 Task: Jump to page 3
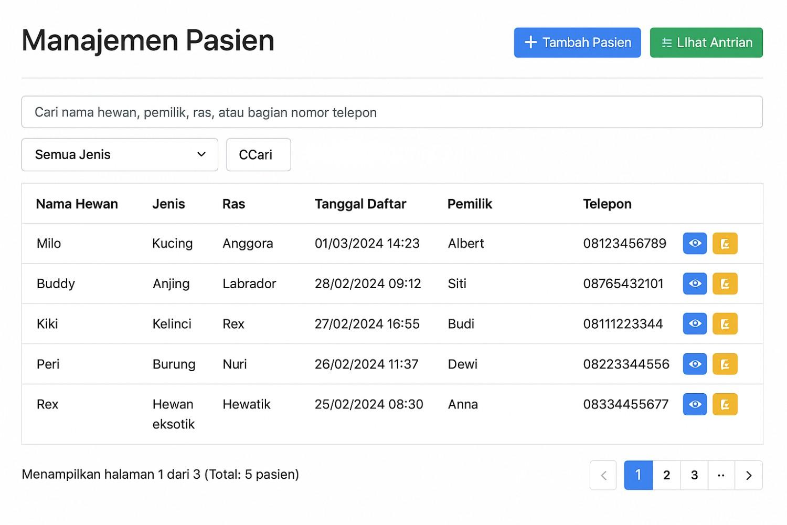[x=694, y=475]
